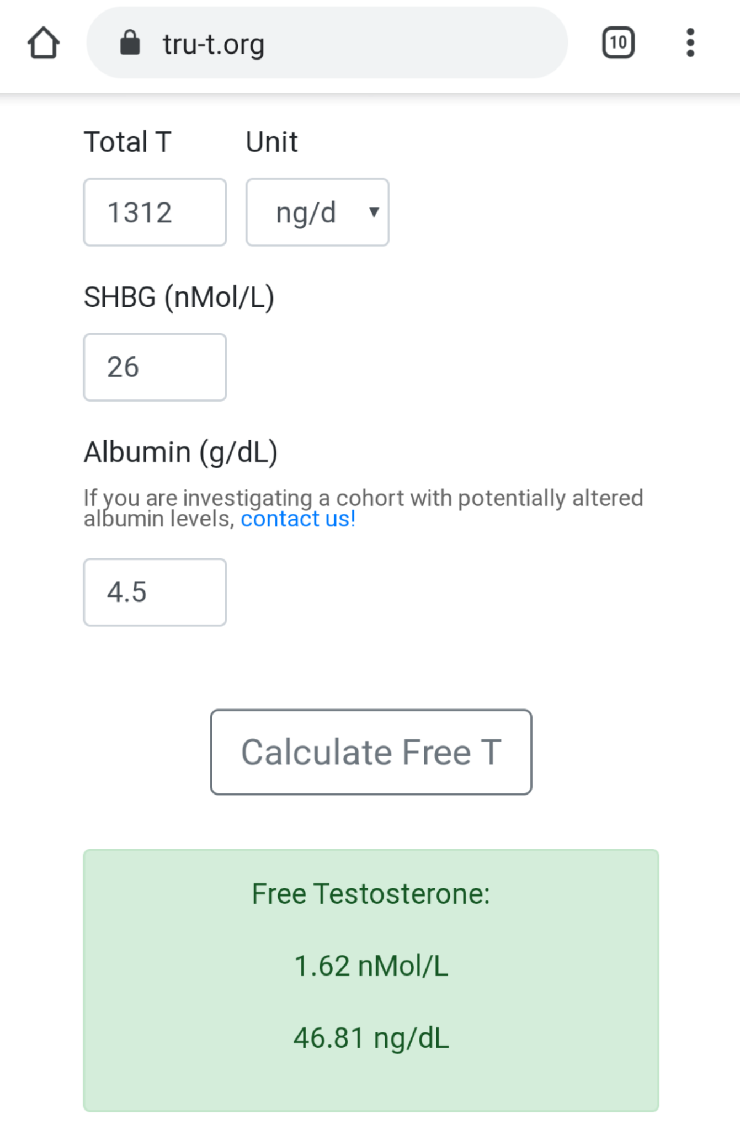Open the tab switcher showing 10 tabs
The image size is (740, 1130).
[618, 43]
